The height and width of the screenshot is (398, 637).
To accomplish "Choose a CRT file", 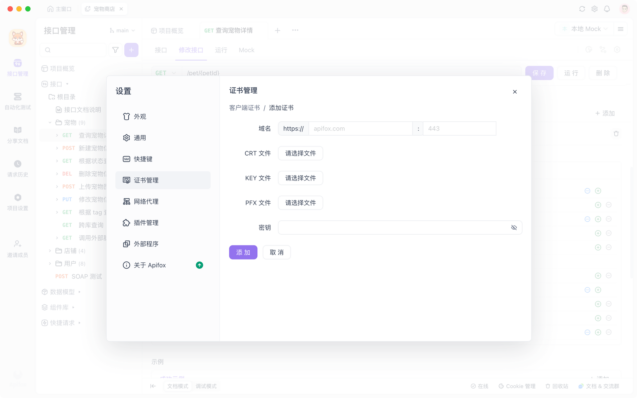I will (300, 153).
